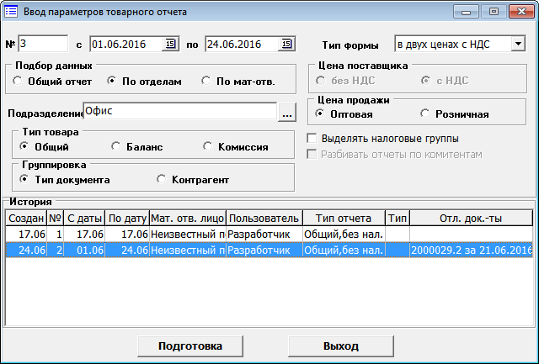539x364 pixels.
Task: Pick 'Баланс' as the goods type
Action: pos(117,147)
